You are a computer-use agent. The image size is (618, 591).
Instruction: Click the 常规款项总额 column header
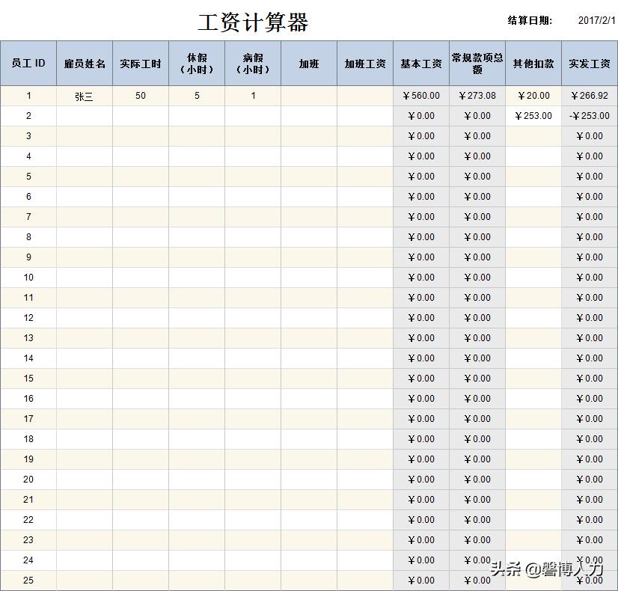coord(476,63)
